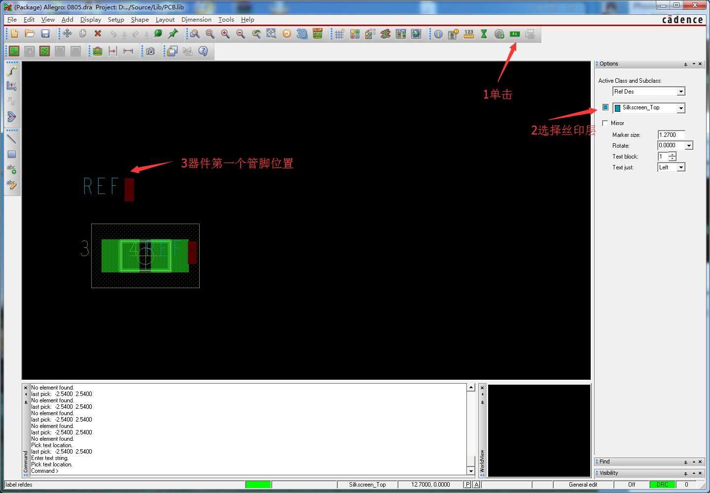Click the Options panel menu arrow
Image resolution: width=710 pixels, height=493 pixels.
click(693, 64)
